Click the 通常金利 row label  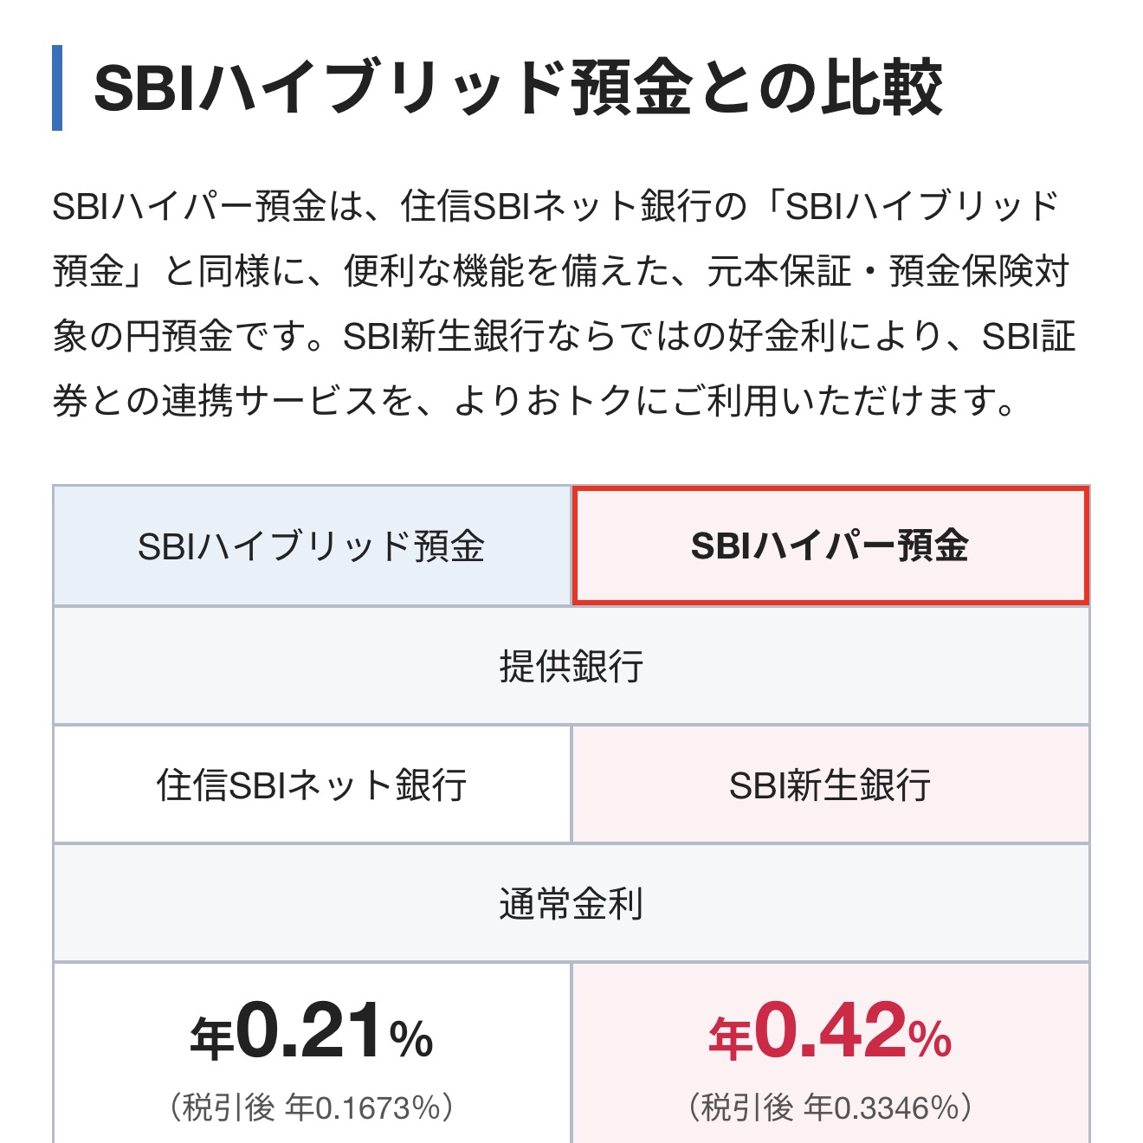pos(571,904)
